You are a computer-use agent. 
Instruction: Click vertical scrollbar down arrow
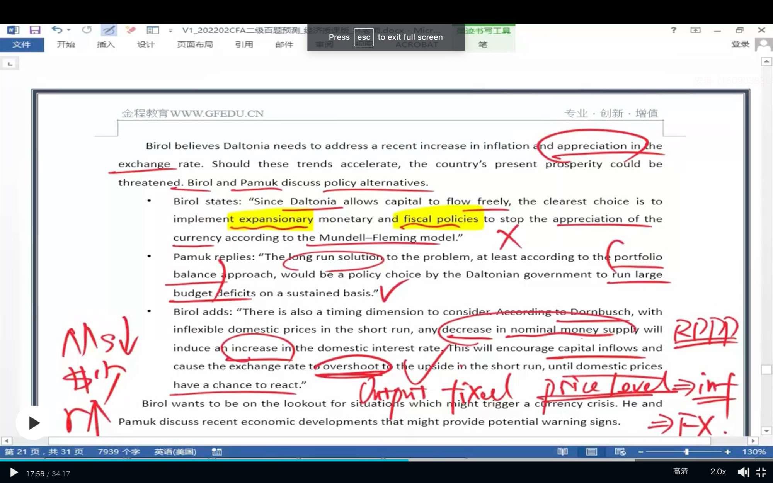[766, 431]
